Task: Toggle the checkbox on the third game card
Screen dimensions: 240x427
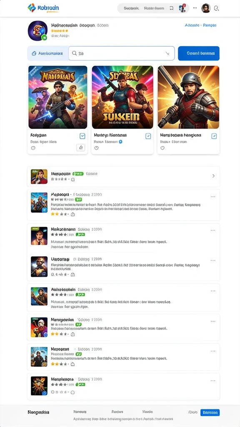Action: (x=214, y=136)
